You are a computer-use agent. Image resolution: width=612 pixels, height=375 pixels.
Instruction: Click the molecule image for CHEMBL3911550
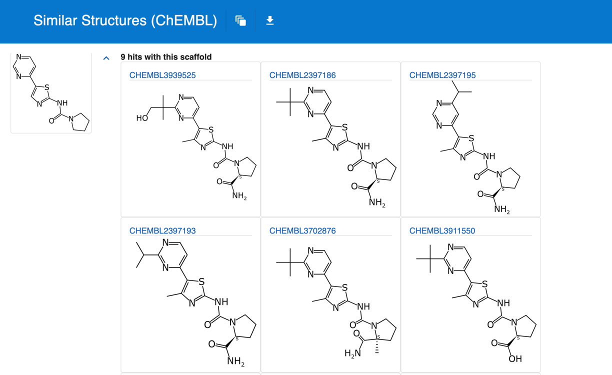point(470,300)
